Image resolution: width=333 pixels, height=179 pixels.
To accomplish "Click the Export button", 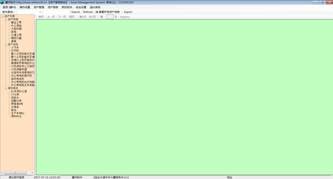I will coord(128,12).
